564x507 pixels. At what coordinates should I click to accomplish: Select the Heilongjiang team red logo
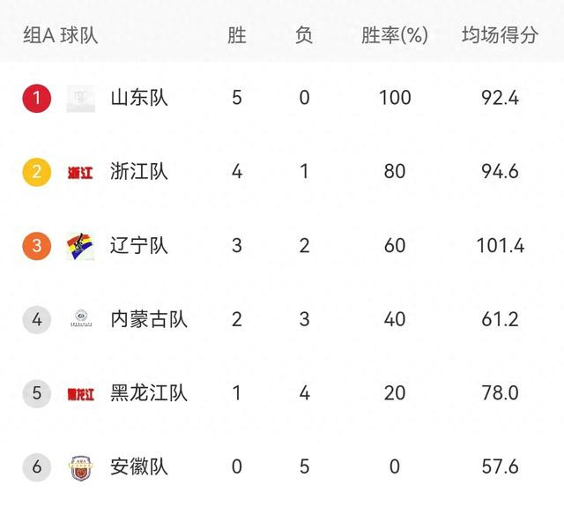pos(80,394)
